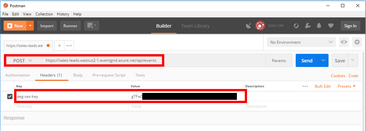The width and height of the screenshot is (366, 131).
Task: Switch to the Body tab
Action: 78,75
